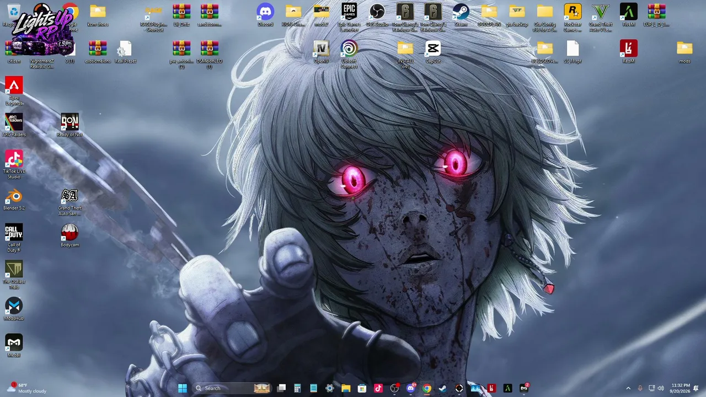Select the GODZPLAN folder

tap(489, 15)
